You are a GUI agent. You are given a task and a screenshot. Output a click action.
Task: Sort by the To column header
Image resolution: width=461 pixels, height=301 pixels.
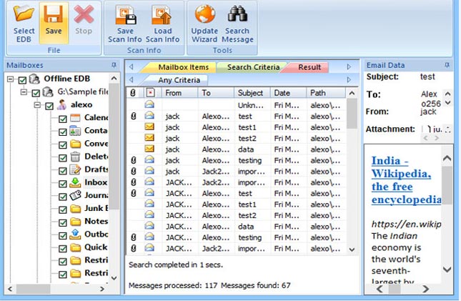pos(216,93)
